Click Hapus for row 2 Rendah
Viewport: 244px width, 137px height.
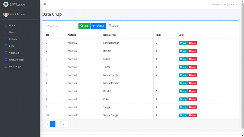192,51
